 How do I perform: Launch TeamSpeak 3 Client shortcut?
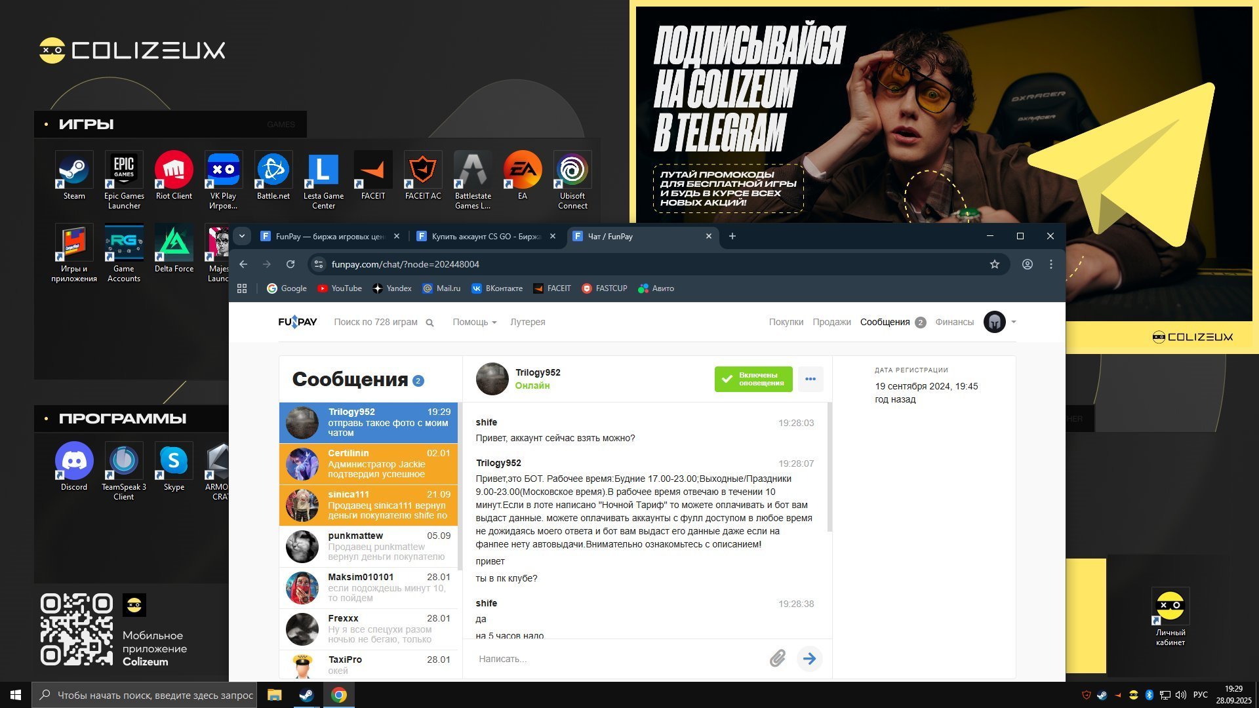(x=124, y=471)
